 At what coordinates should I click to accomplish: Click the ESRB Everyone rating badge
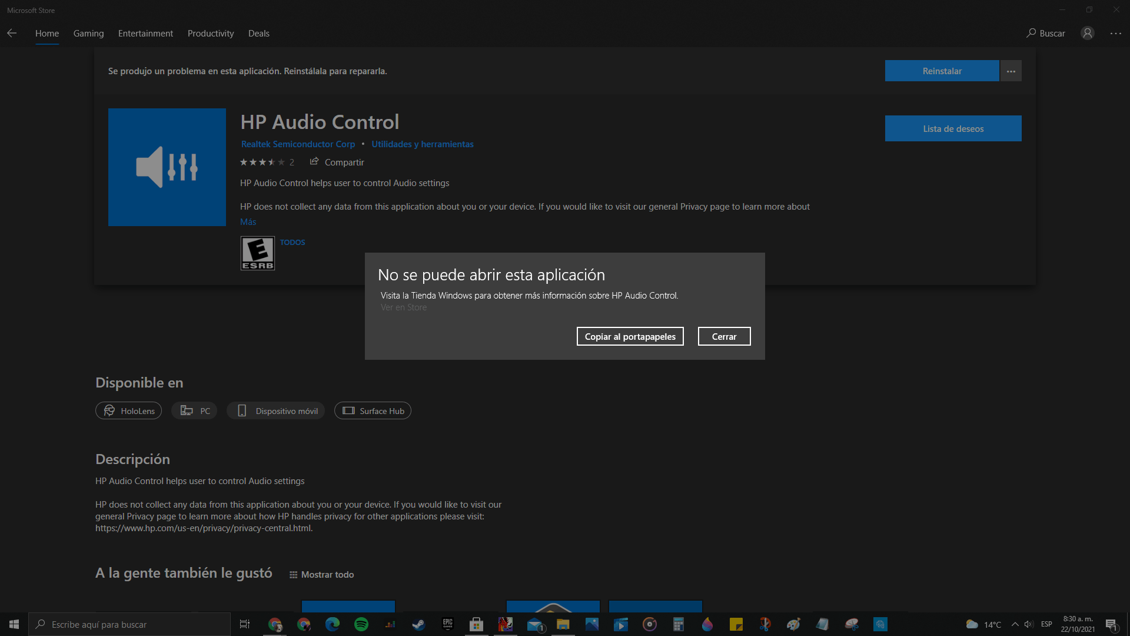click(x=257, y=253)
